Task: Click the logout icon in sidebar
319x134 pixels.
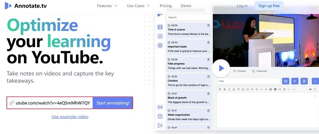Action: click(160, 125)
